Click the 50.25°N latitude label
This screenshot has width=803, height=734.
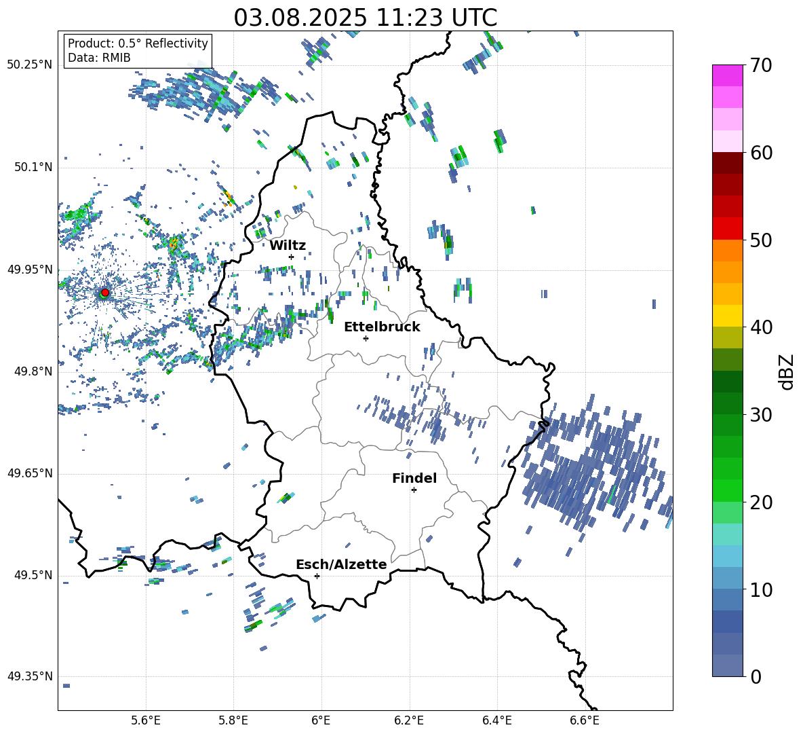[30, 65]
